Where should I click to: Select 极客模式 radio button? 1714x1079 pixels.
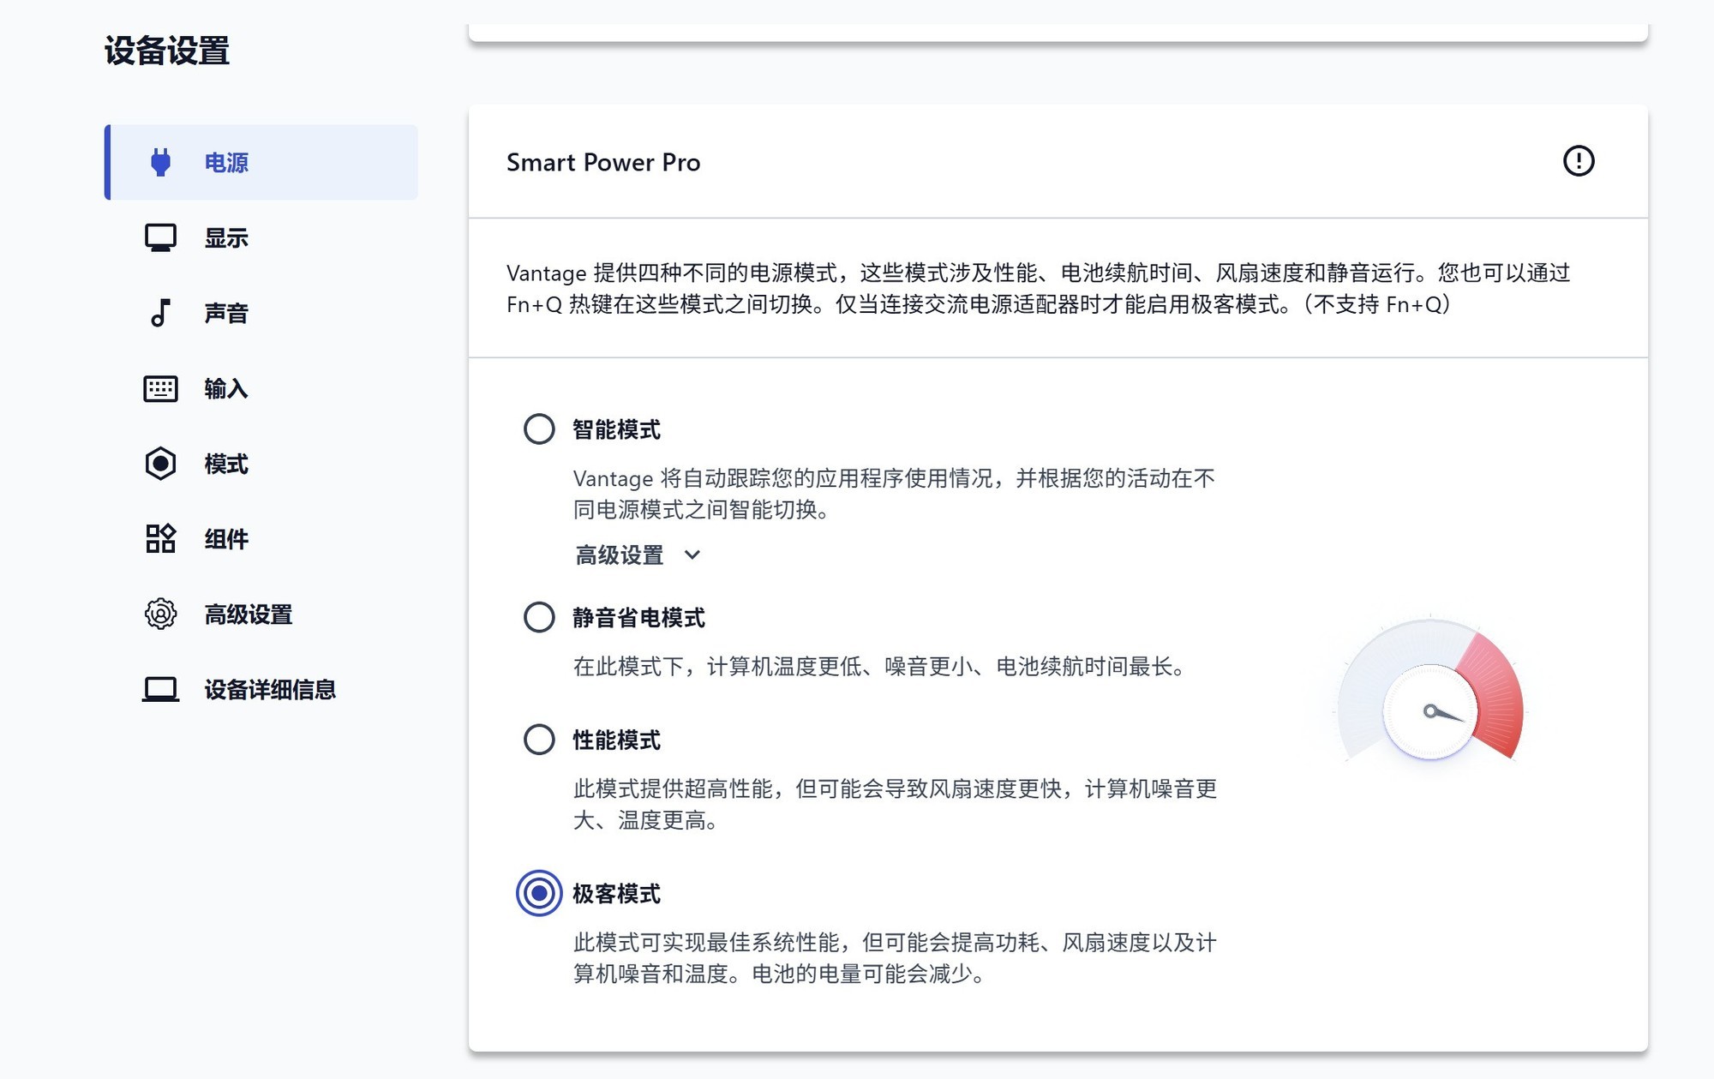[x=539, y=894]
